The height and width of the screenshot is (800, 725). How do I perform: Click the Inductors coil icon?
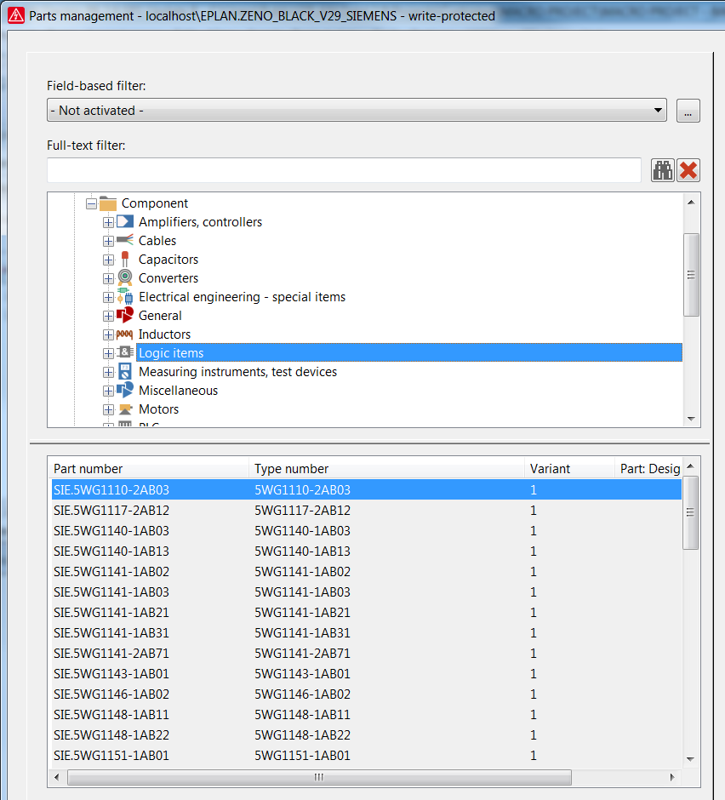(125, 334)
